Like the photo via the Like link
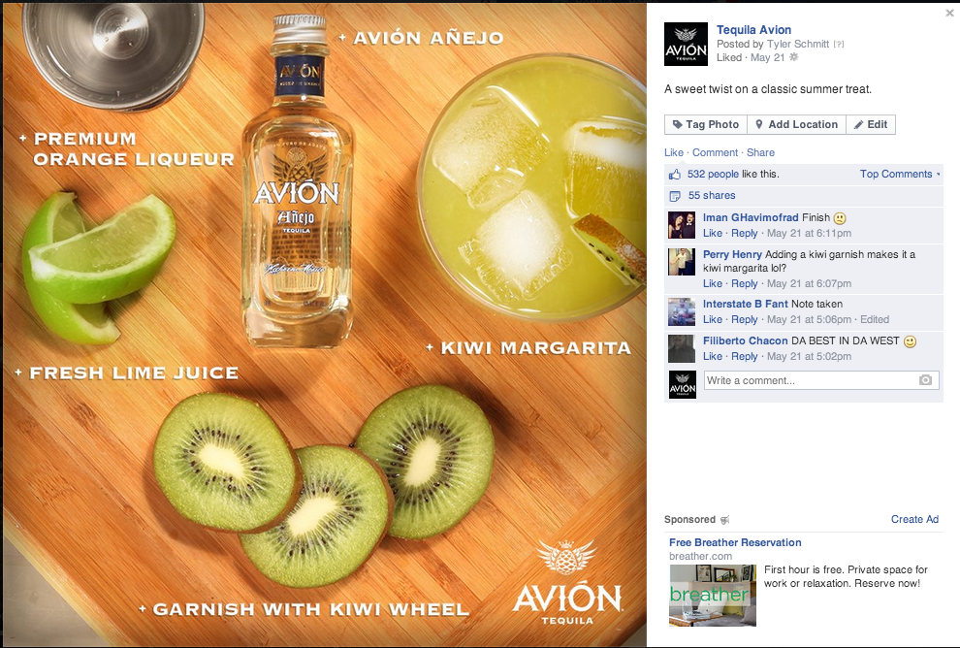This screenshot has height=648, width=960. pyautogui.click(x=674, y=152)
